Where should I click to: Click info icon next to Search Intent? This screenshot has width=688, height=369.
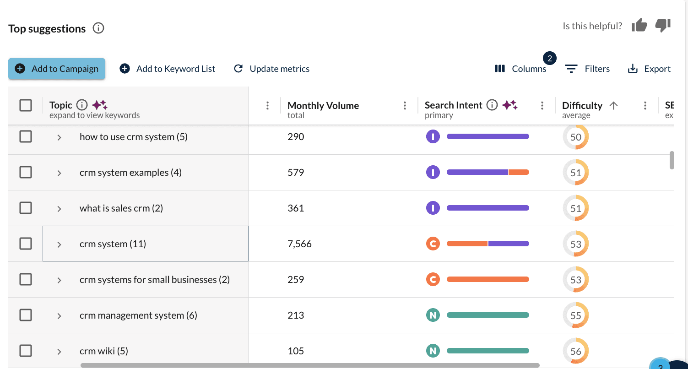point(492,105)
